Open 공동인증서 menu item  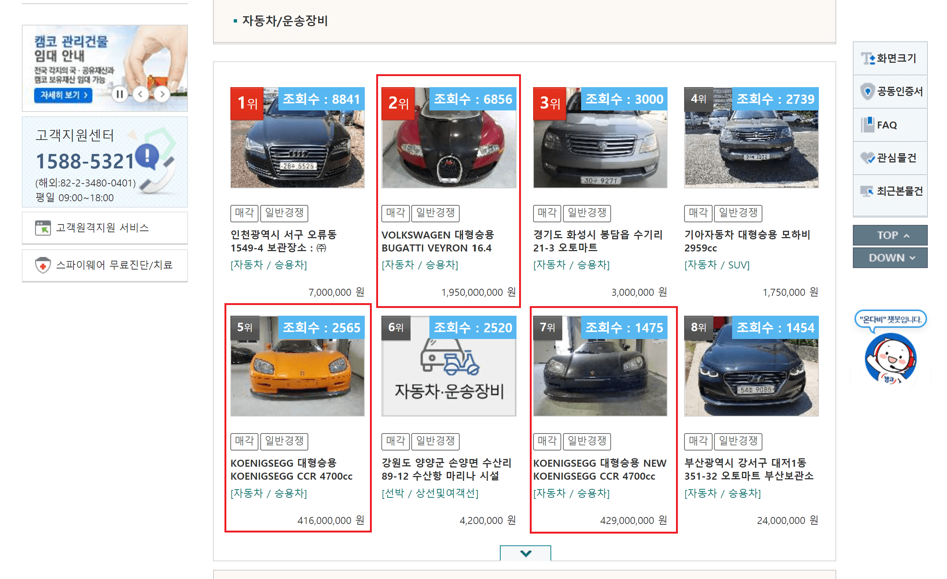pyautogui.click(x=889, y=92)
